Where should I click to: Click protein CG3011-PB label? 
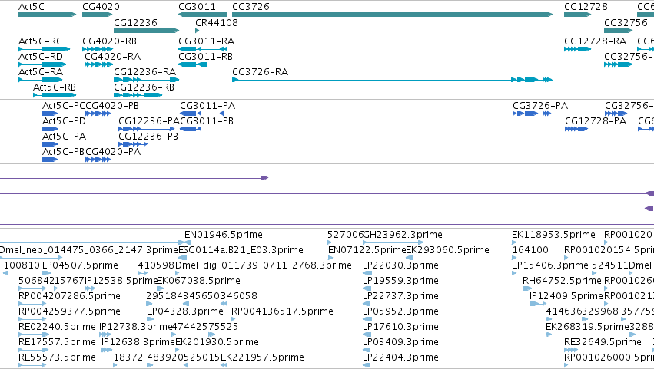point(207,121)
